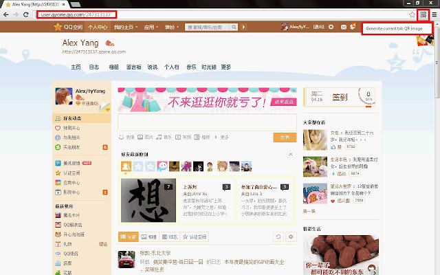Bookmark the page with the star icon
Image resolution: width=440 pixels, height=275 pixels.
pos(412,14)
